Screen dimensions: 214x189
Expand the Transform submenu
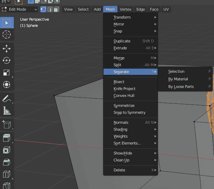131,17
